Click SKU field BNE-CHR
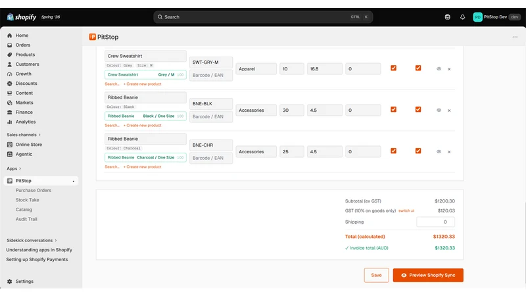Viewport: 526px width, 296px height. [x=211, y=145]
